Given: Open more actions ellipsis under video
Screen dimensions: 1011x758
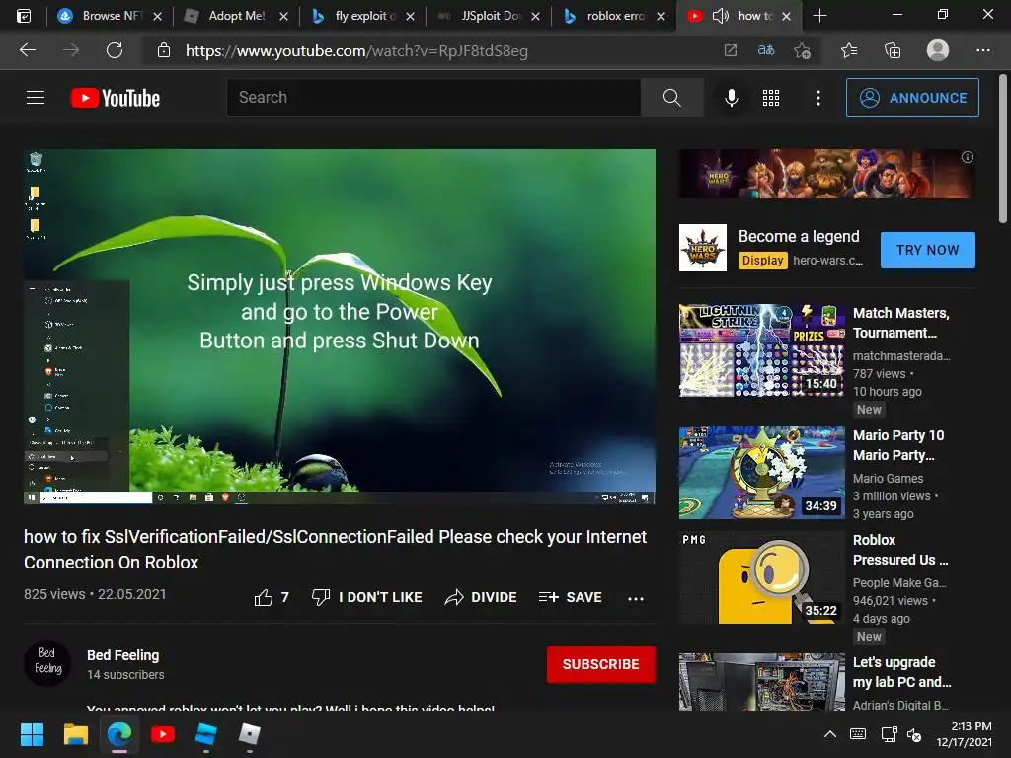Looking at the screenshot, I should pyautogui.click(x=636, y=598).
